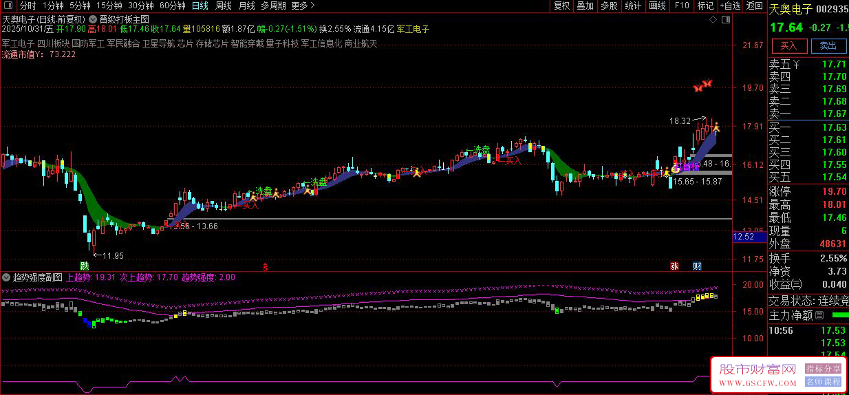This screenshot has height=395, width=849.
Task: Switch to the 60分钟 period tab
Action: (172, 6)
